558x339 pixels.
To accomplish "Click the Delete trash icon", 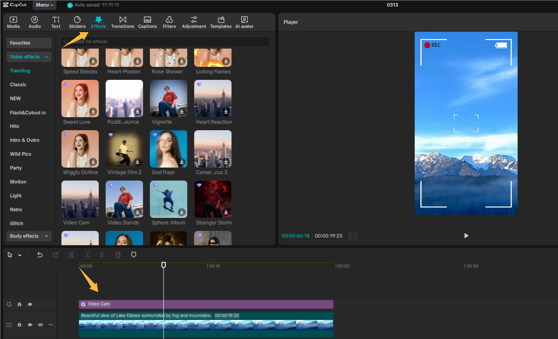I will 118,255.
